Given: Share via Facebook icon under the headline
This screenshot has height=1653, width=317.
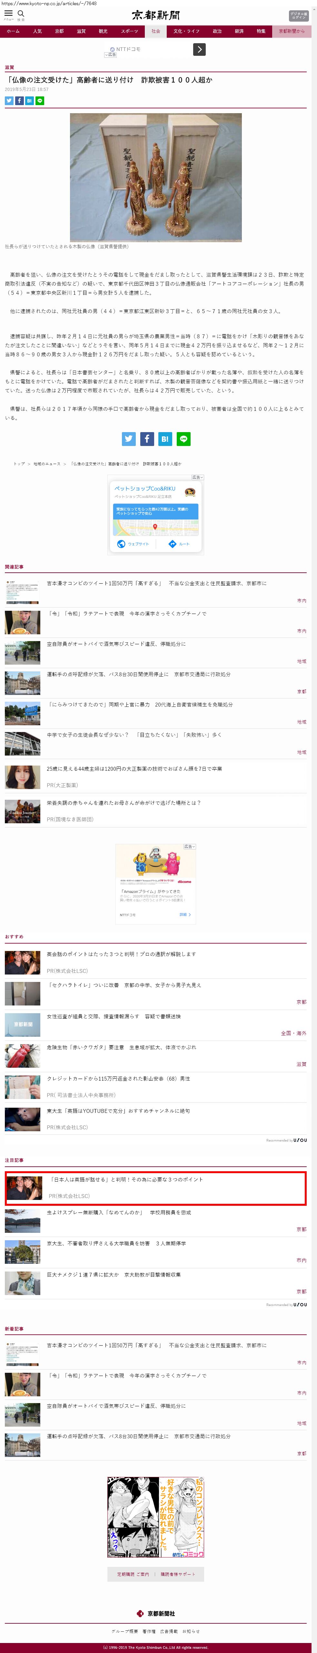Looking at the screenshot, I should point(19,101).
